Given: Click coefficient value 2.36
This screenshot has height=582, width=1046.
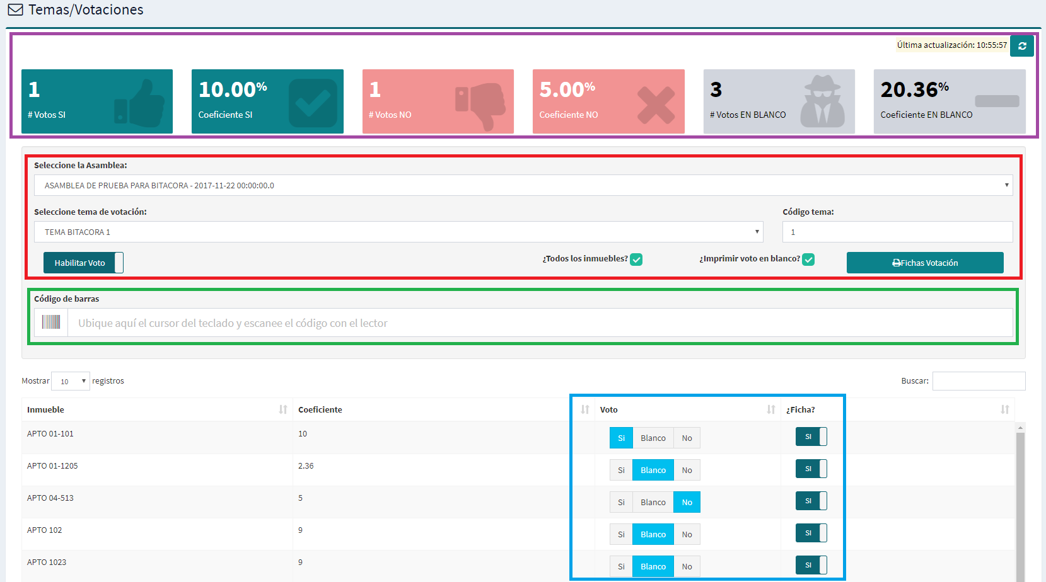Looking at the screenshot, I should pos(306,466).
